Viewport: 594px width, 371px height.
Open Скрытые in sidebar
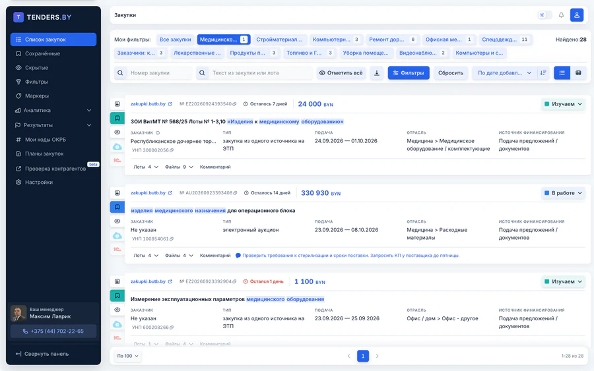(53, 68)
